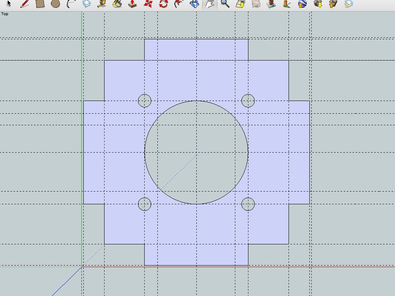Click the greyed Share Component icon
Viewport: 395px width, 296px height.
(x=349, y=3)
